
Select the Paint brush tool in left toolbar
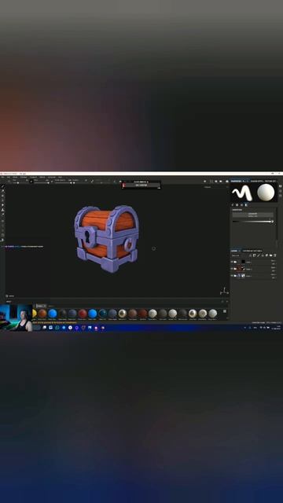click(3, 186)
